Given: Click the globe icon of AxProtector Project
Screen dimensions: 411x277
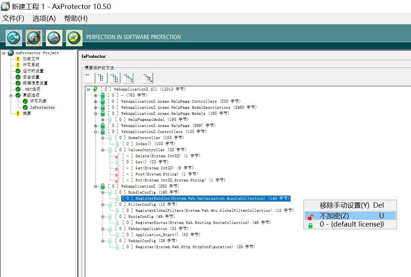Looking at the screenshot, I should [11, 53].
